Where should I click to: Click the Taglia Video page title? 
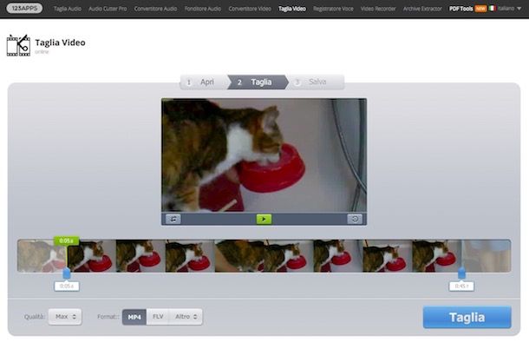(x=60, y=43)
